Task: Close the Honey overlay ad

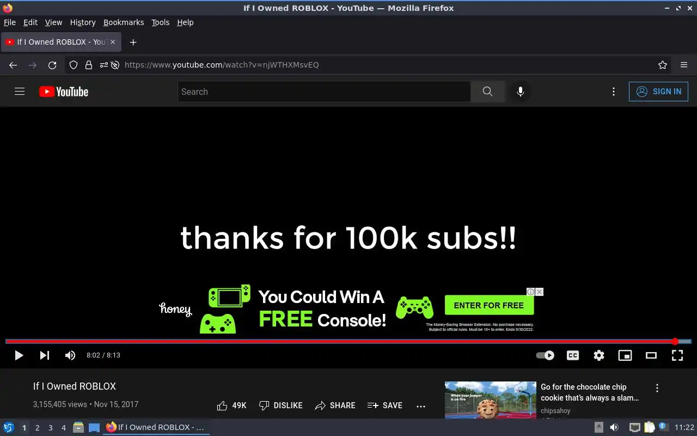Action: [x=539, y=292]
